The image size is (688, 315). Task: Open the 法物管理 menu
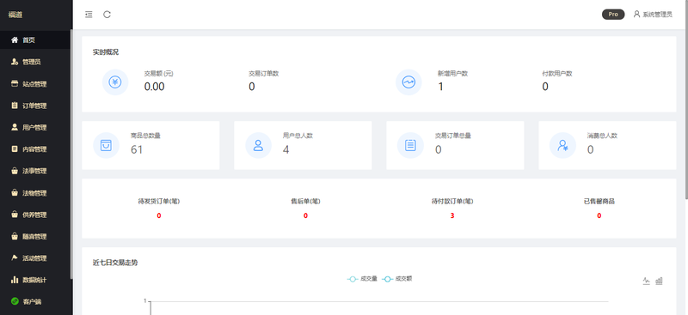point(35,193)
